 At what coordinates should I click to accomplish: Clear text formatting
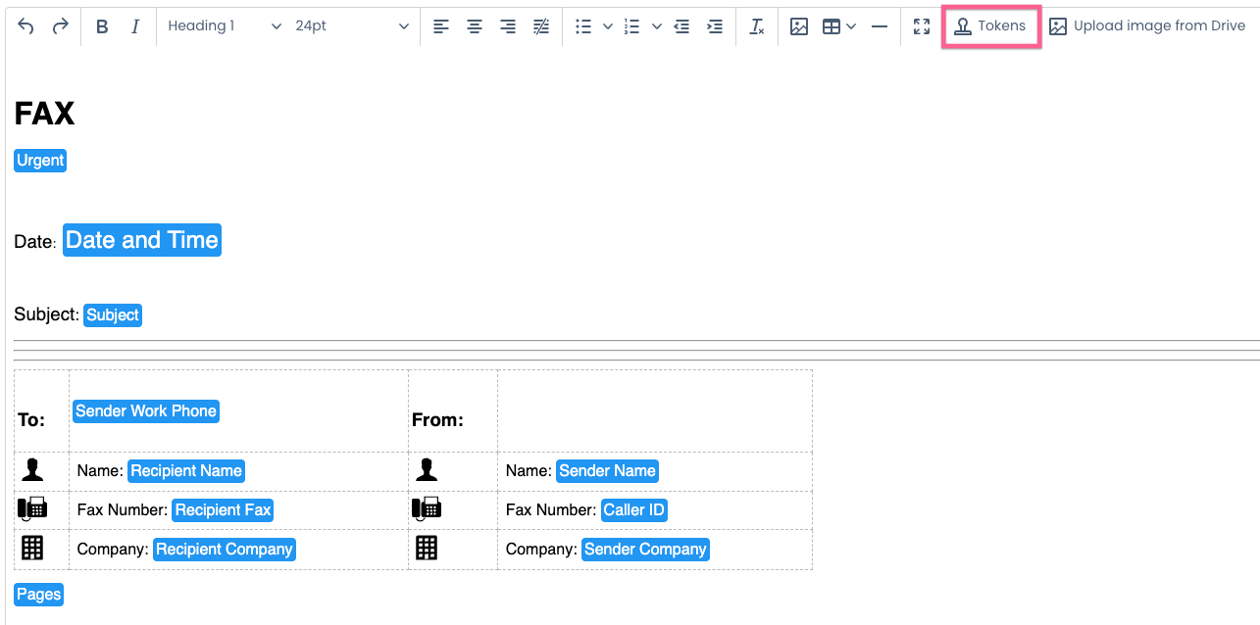coord(757,26)
